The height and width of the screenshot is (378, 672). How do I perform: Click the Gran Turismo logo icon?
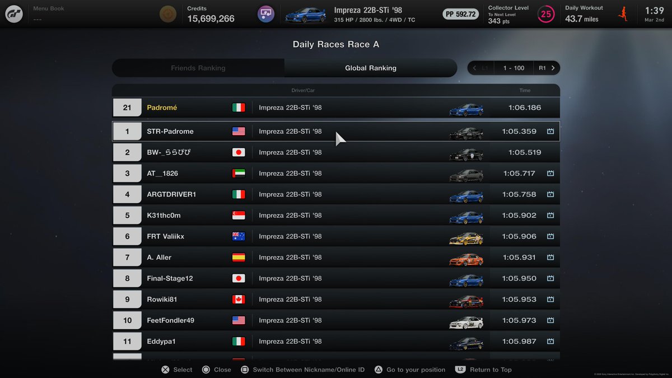[14, 14]
